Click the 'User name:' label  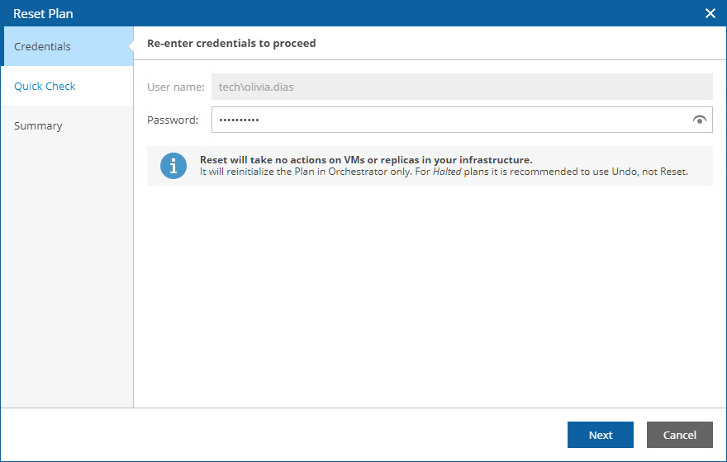point(176,87)
